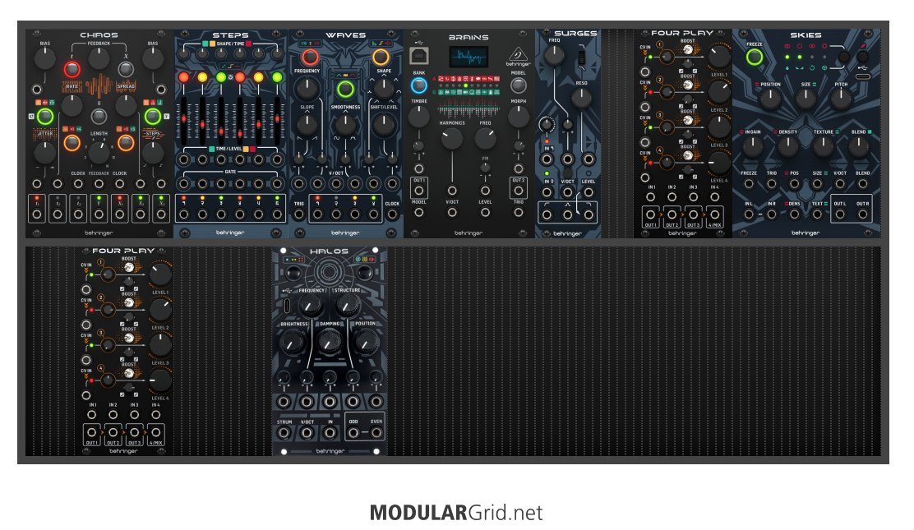Click the Frequency knob on Waves
This screenshot has height=530, width=914.
[307, 89]
